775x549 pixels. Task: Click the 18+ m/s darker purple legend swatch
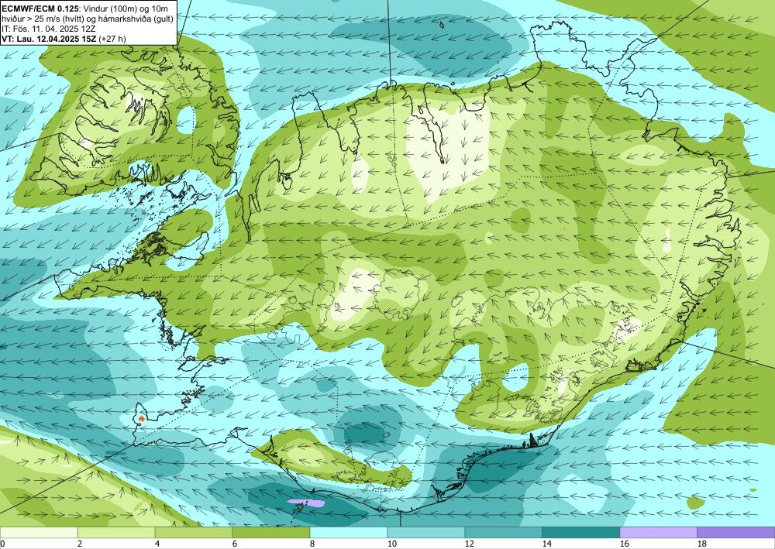click(736, 532)
